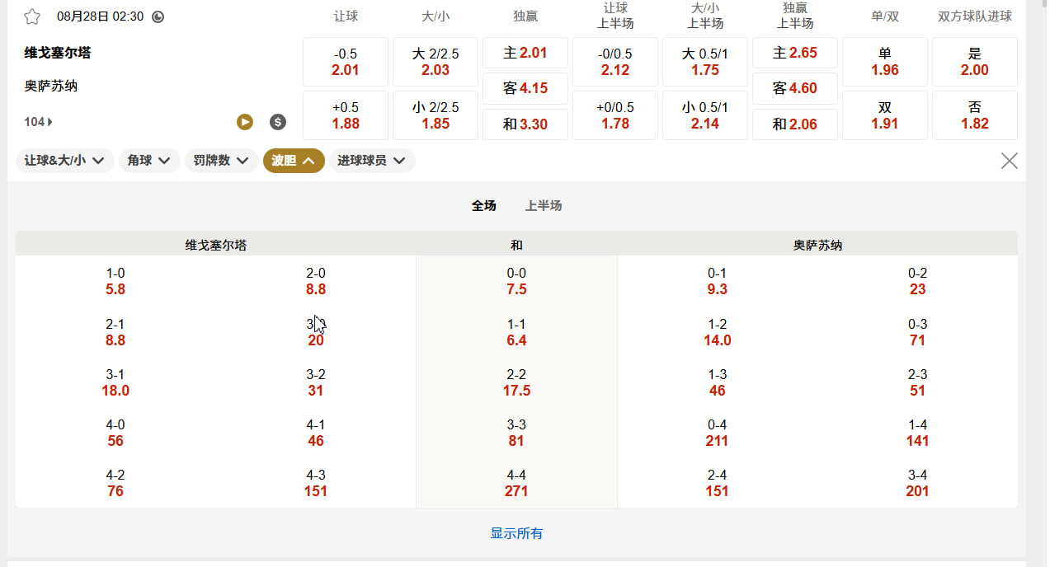Switch to the 全场 tab
Image resolution: width=1050 pixels, height=567 pixels.
click(x=484, y=206)
